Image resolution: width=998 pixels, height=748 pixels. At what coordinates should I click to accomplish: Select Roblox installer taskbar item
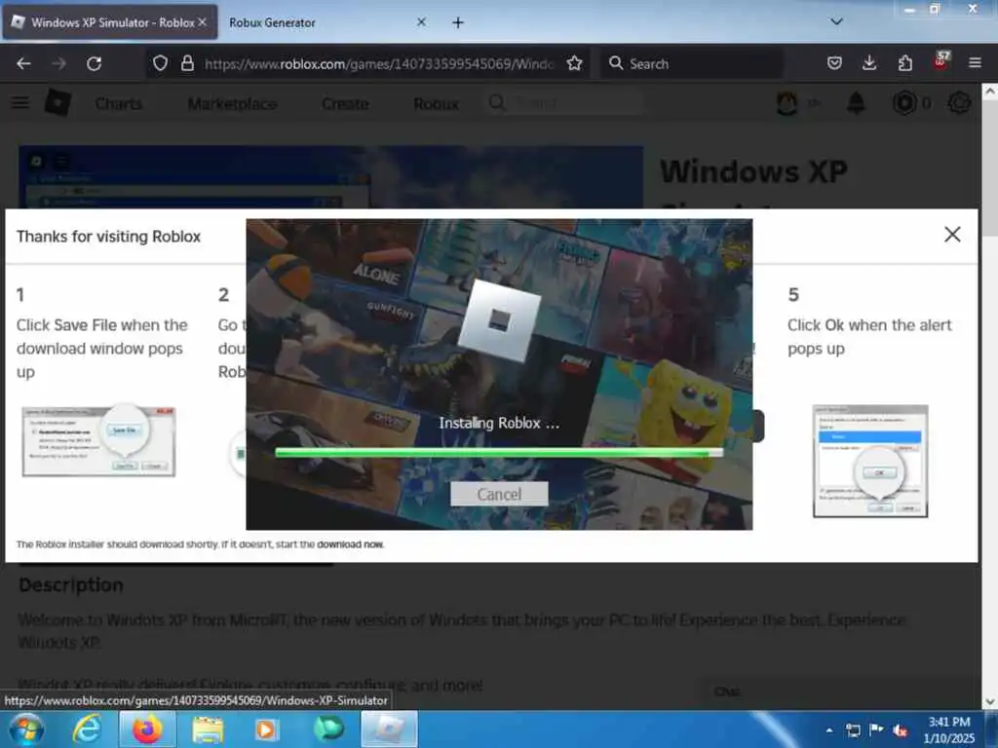tap(389, 729)
